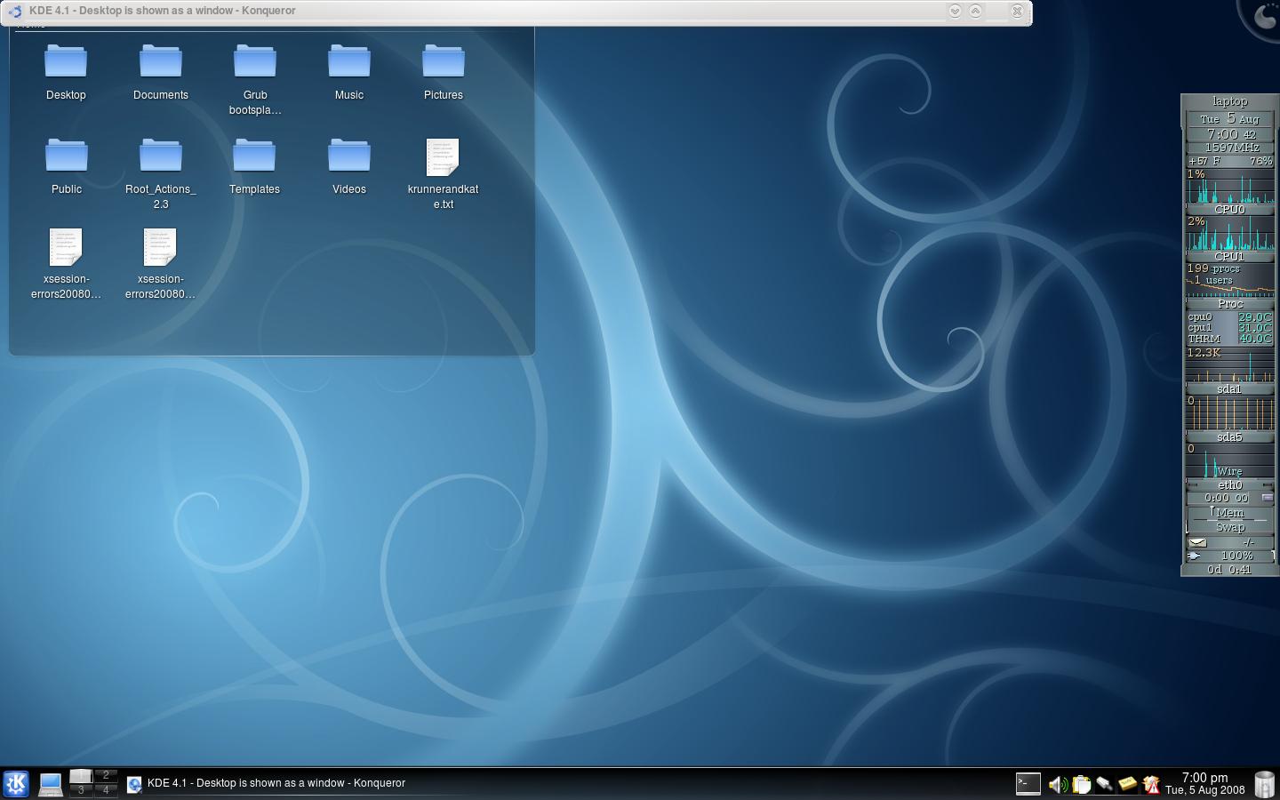Image resolution: width=1280 pixels, height=800 pixels.
Task: Click the Show Desktop laptop icon
Action: (50, 783)
